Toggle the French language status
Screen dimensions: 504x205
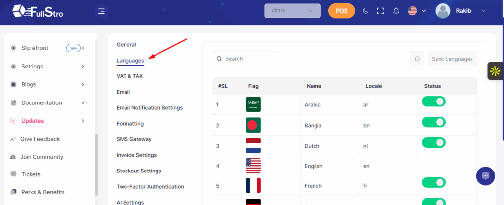(434, 183)
